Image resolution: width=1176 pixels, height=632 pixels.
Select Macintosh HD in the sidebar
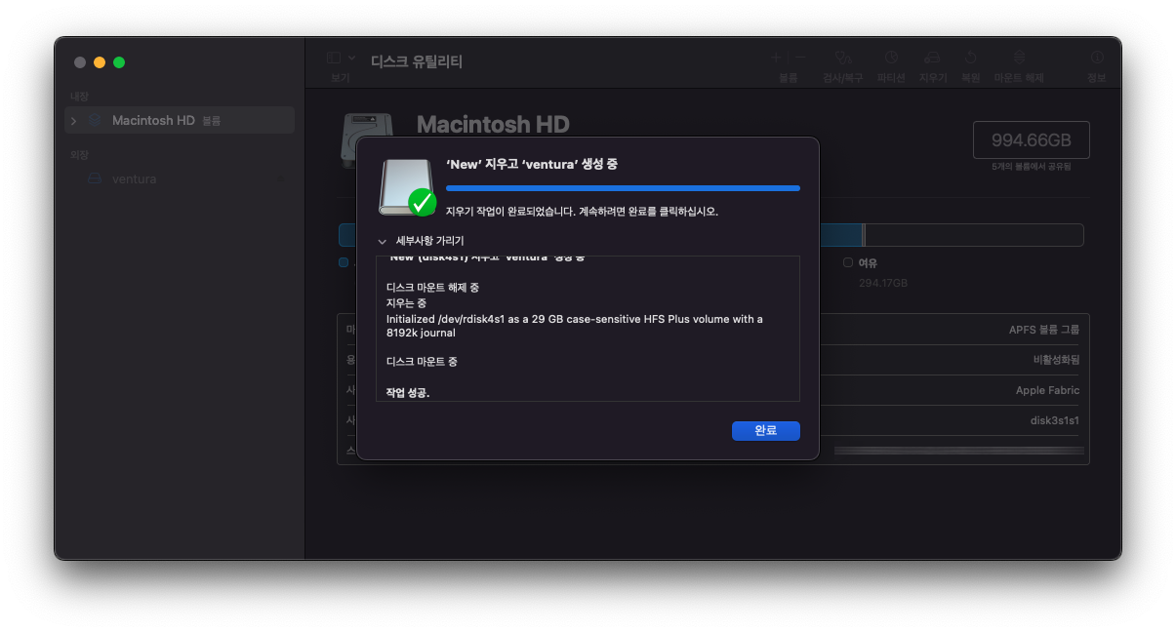[x=180, y=120]
